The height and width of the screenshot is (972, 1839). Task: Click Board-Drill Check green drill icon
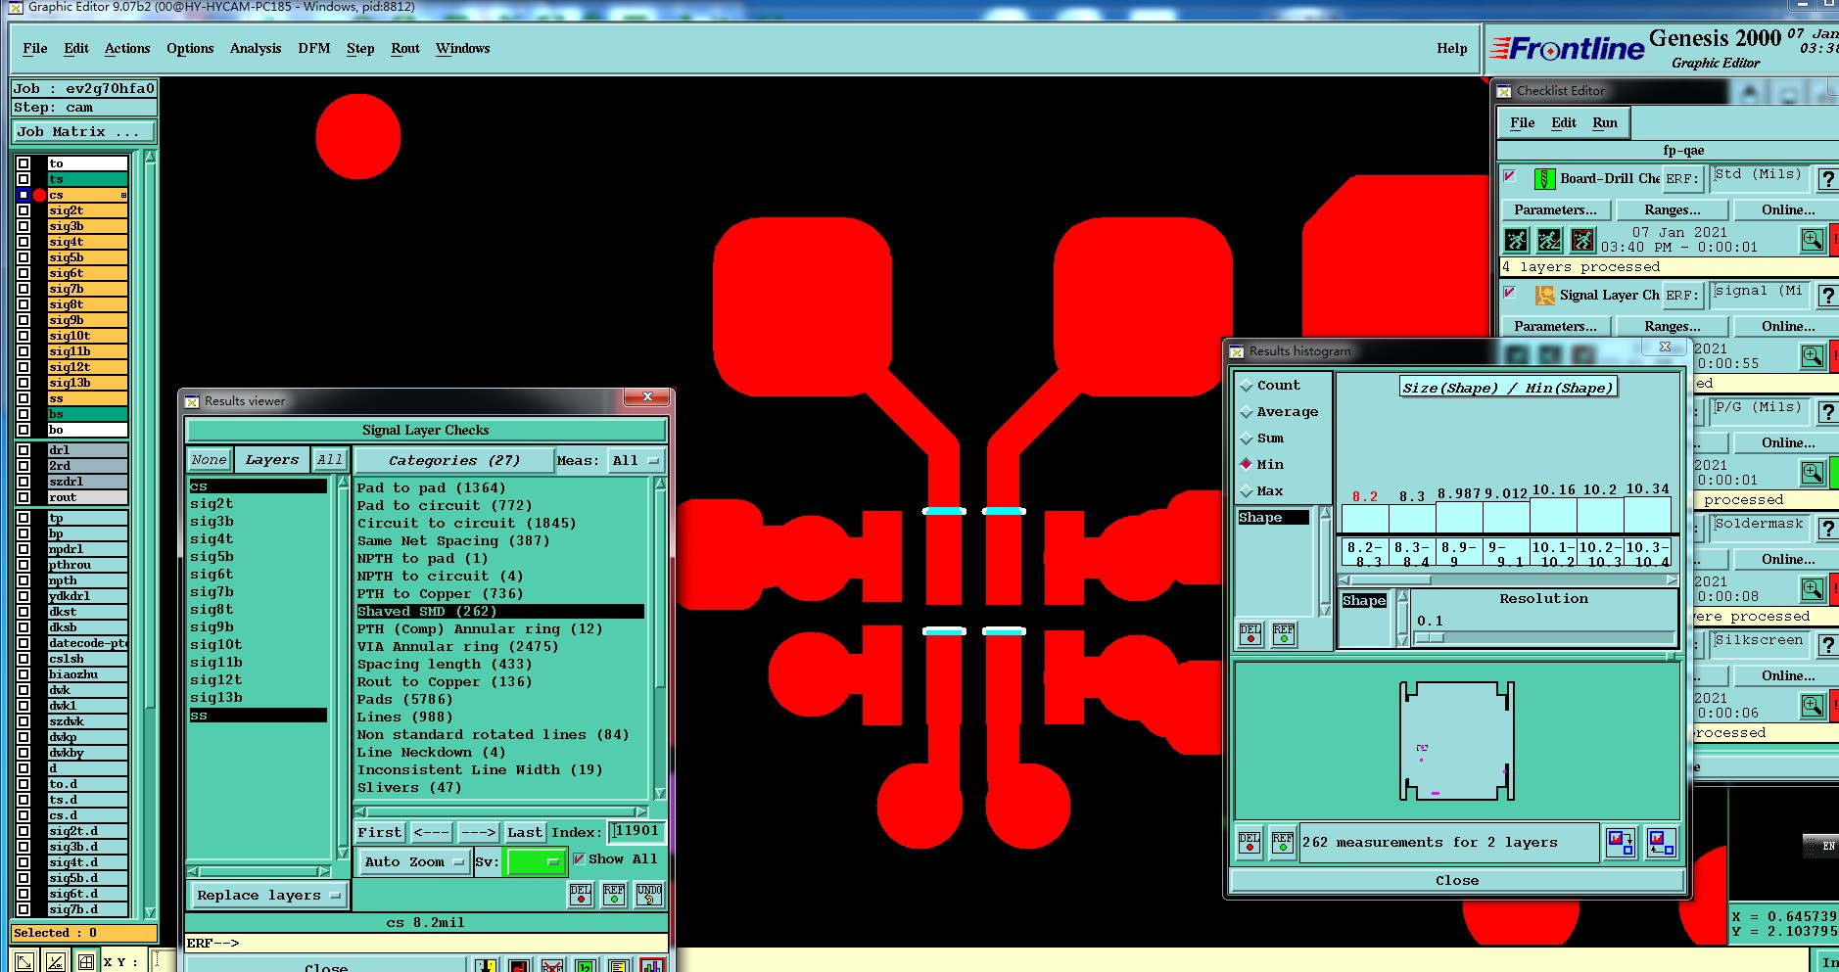(x=1544, y=179)
